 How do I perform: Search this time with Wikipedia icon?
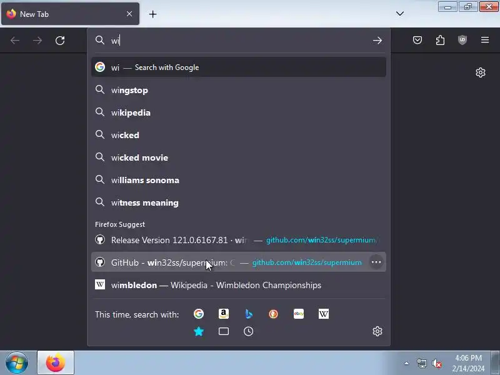tap(323, 314)
